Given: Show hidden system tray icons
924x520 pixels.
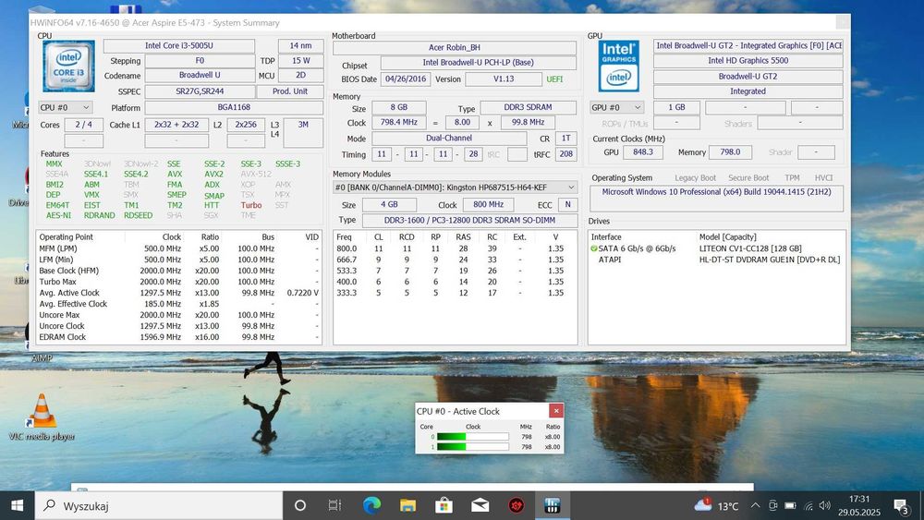Looking at the screenshot, I should (x=756, y=505).
